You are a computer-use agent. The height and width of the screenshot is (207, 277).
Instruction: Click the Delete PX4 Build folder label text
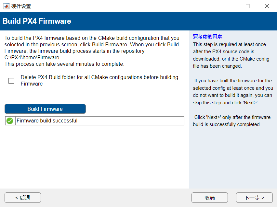tap(99, 80)
